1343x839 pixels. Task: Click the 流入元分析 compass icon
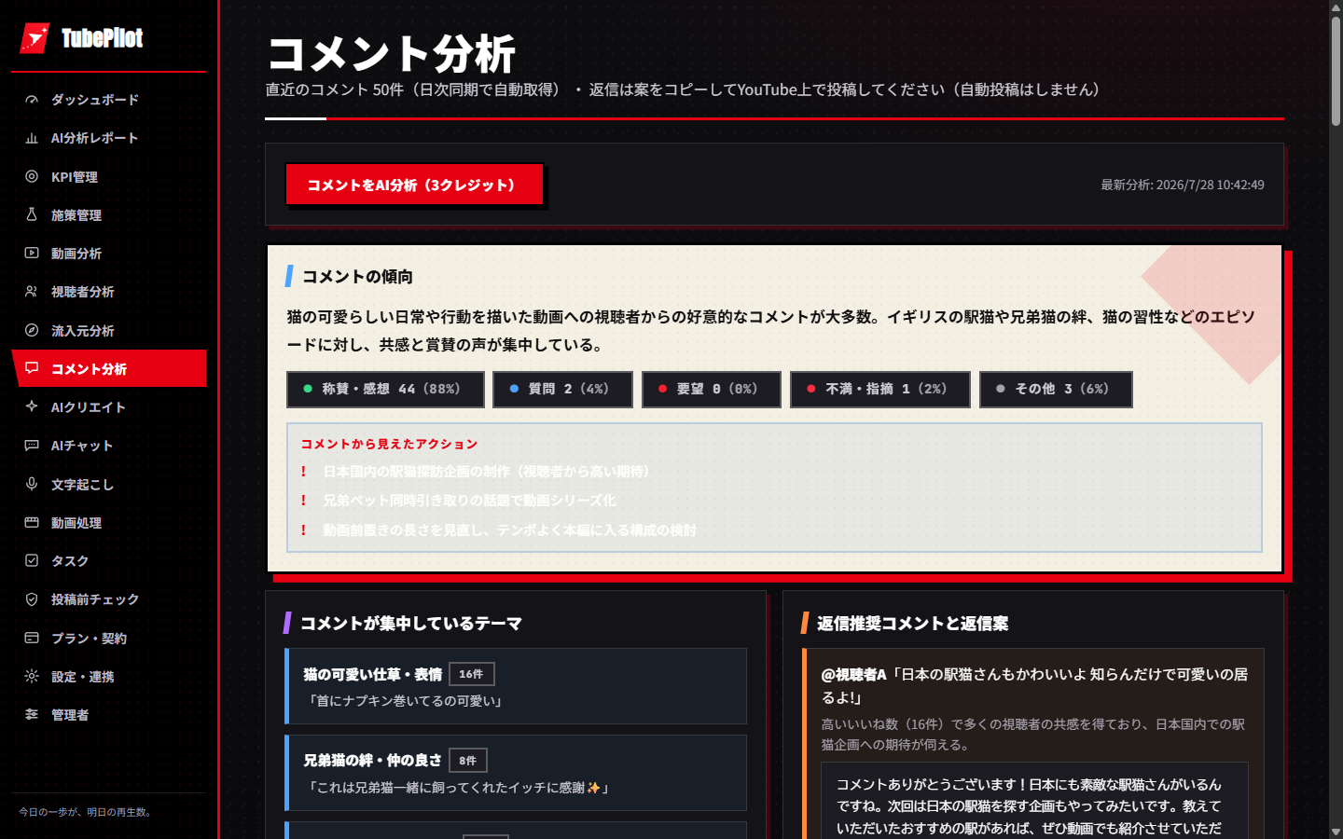pyautogui.click(x=32, y=330)
